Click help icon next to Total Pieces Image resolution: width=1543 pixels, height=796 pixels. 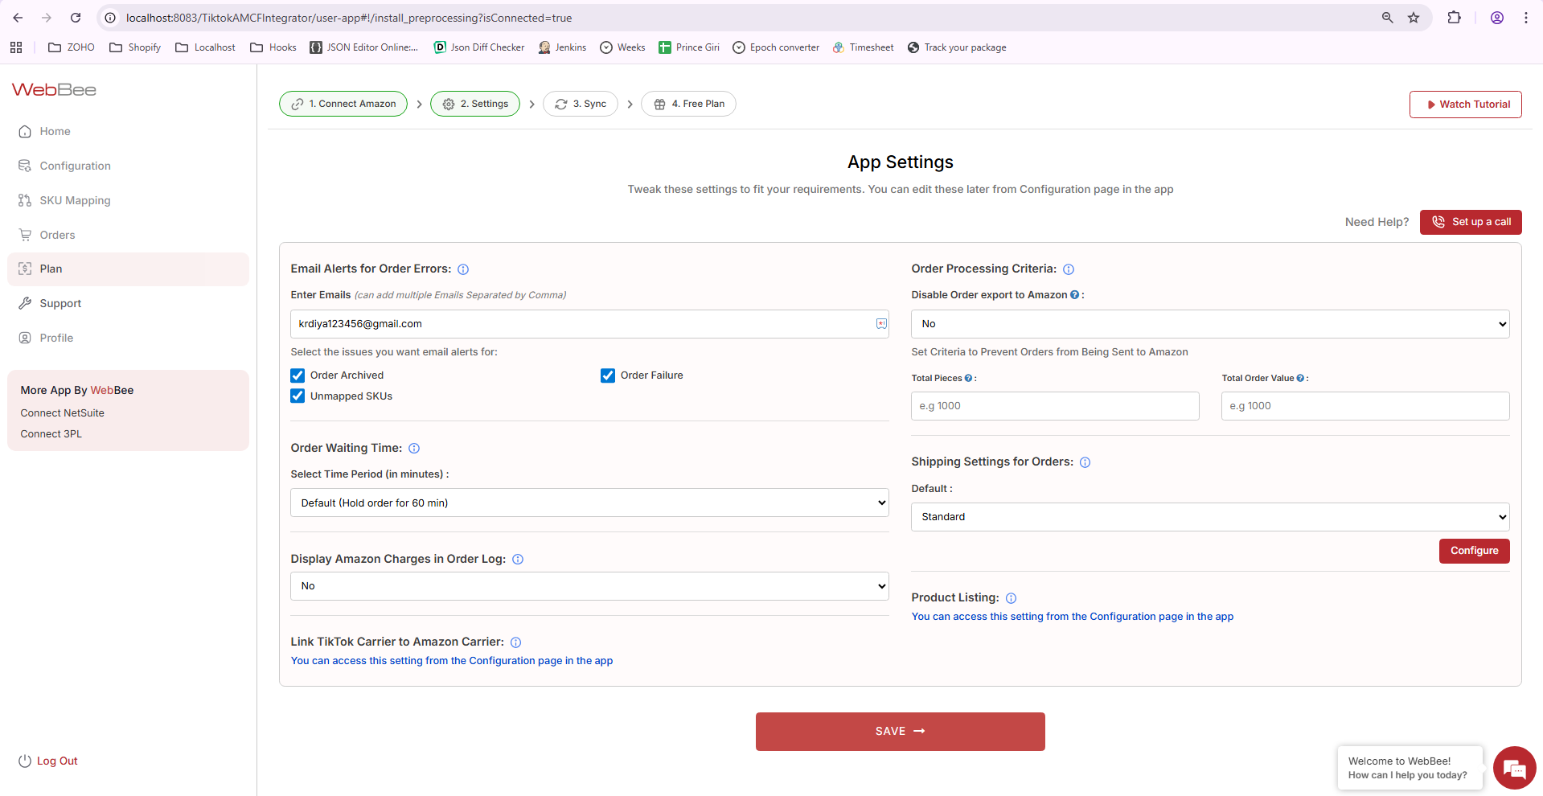[x=968, y=378]
